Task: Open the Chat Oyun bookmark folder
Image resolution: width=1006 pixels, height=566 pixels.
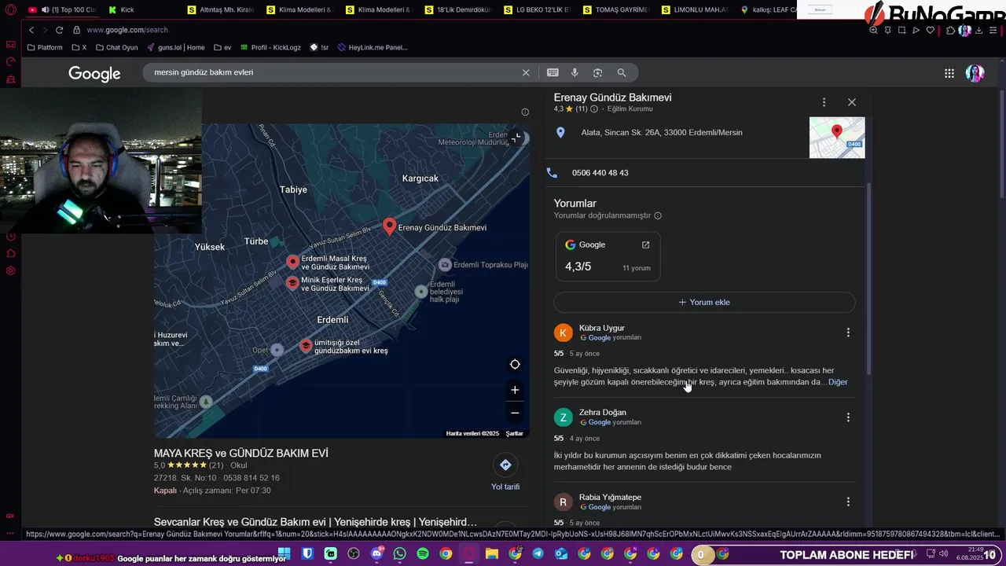Action: 116,47
